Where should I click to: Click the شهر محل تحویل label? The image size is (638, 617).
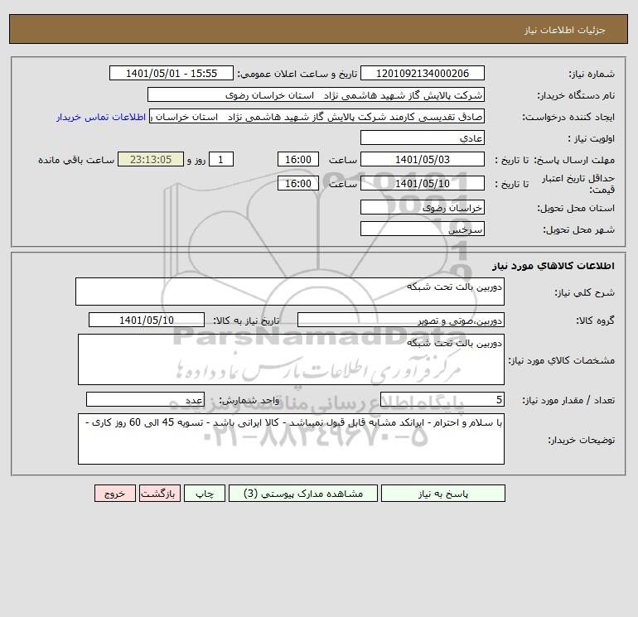point(578,229)
